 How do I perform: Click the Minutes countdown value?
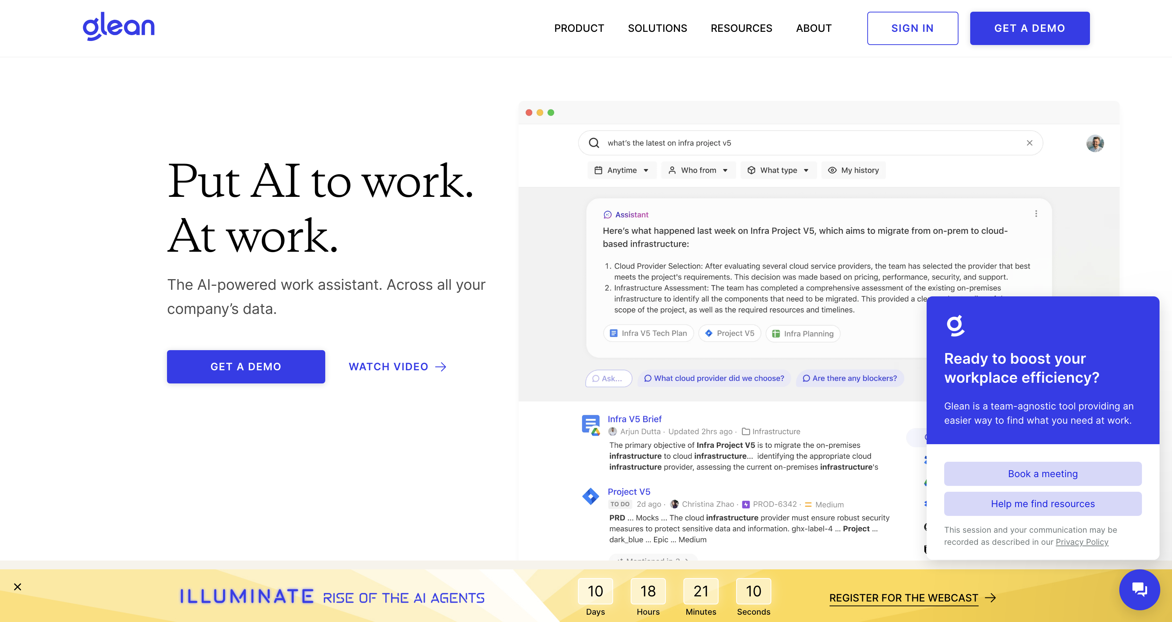click(701, 591)
